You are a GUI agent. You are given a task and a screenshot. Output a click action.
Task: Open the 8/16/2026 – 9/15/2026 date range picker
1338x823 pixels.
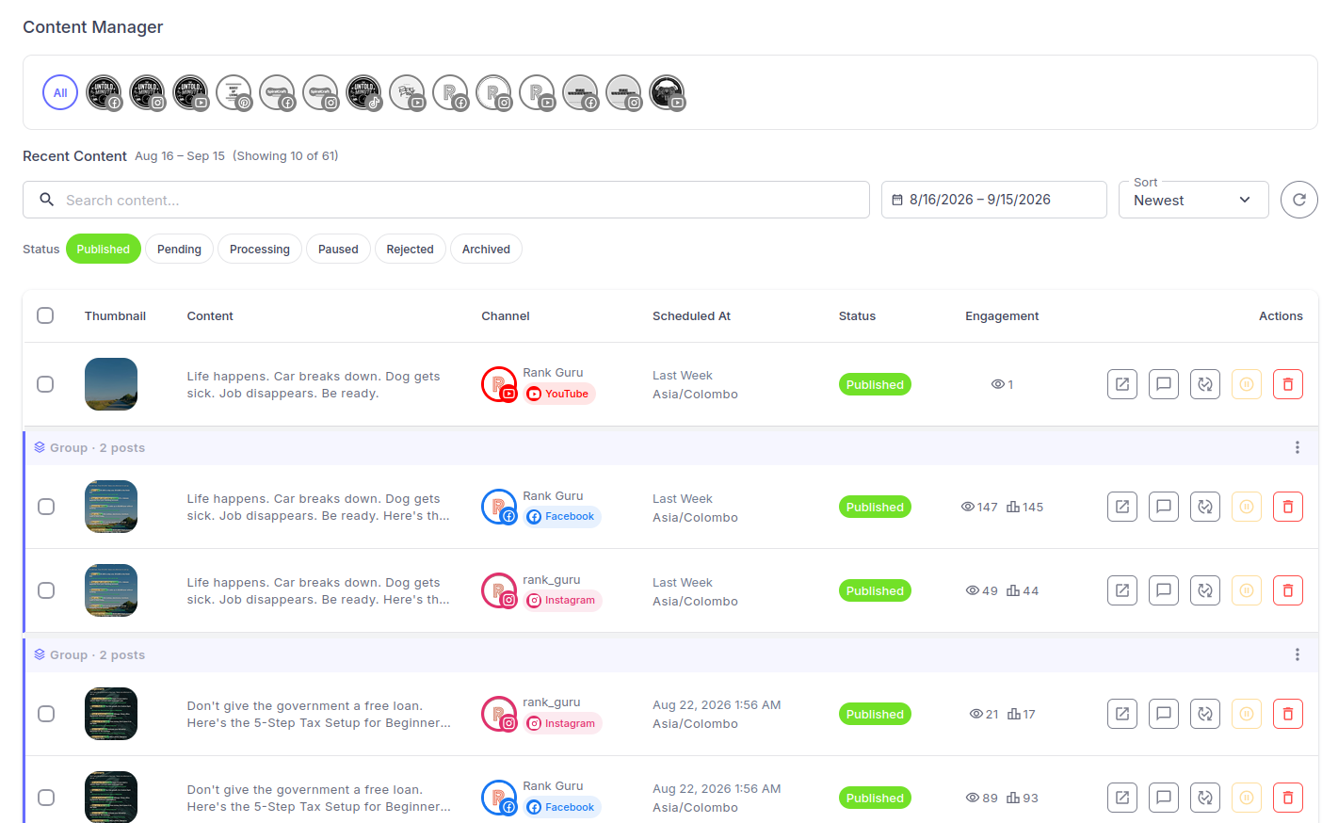point(994,200)
